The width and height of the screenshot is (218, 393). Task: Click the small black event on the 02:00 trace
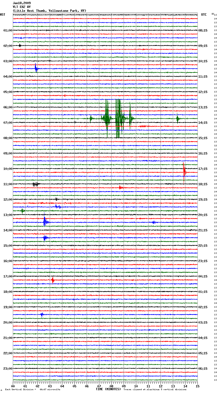pyautogui.click(x=20, y=46)
